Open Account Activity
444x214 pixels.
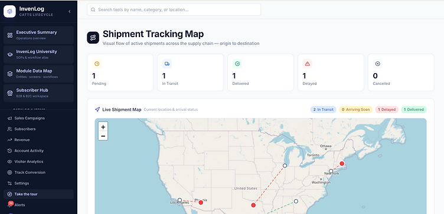(x=38, y=151)
